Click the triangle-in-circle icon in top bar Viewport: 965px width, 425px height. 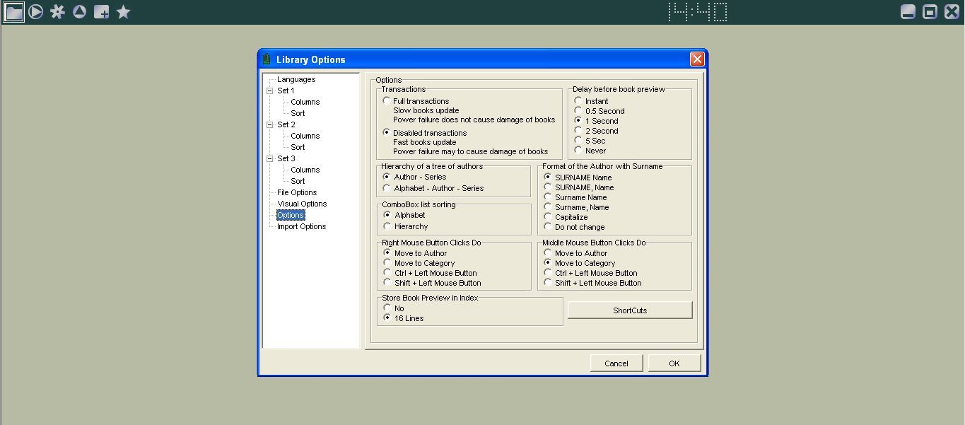[80, 12]
